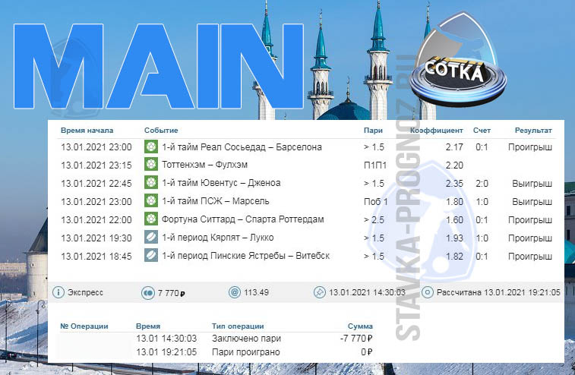Click the Пари проиграно operation entry

tap(245, 352)
